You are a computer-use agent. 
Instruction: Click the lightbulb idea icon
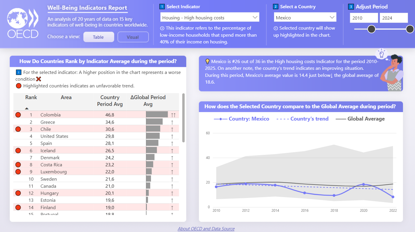382,54
